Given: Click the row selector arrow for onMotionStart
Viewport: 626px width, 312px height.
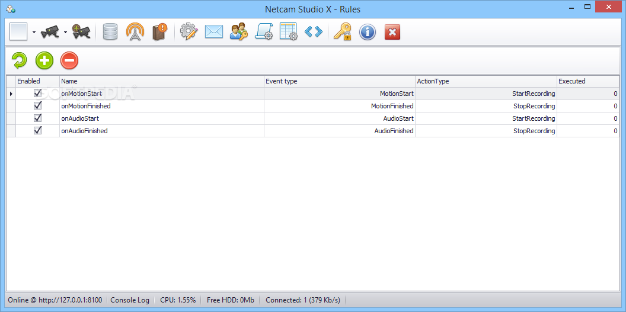Looking at the screenshot, I should pyautogui.click(x=11, y=94).
